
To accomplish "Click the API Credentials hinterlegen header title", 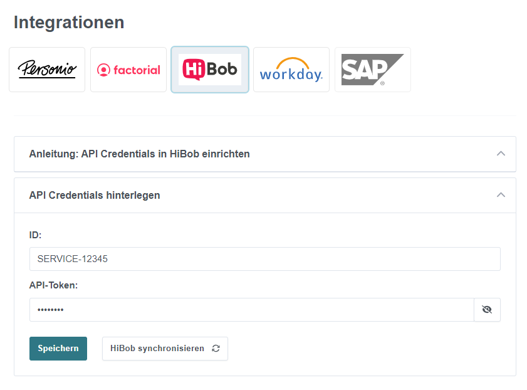I will 95,196.
